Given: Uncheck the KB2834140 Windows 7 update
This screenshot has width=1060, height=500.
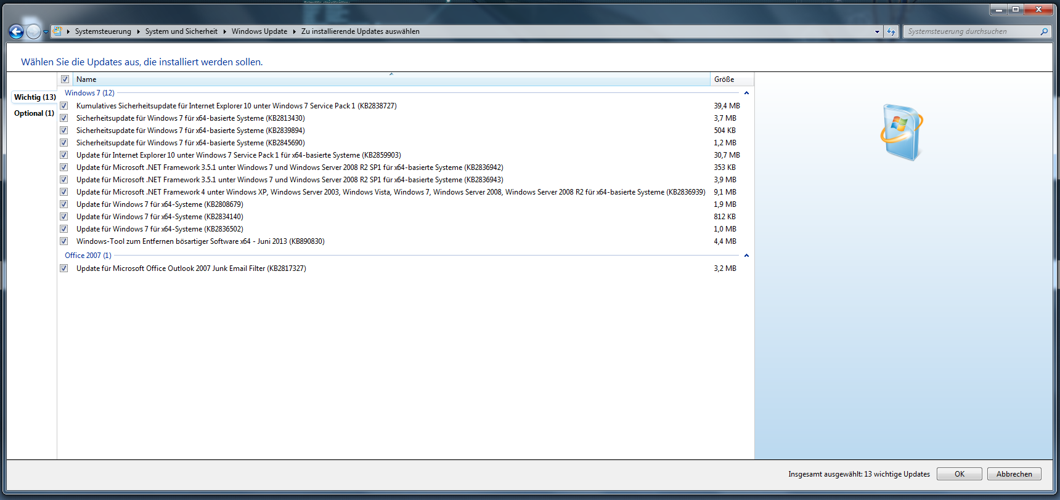Looking at the screenshot, I should 63,217.
